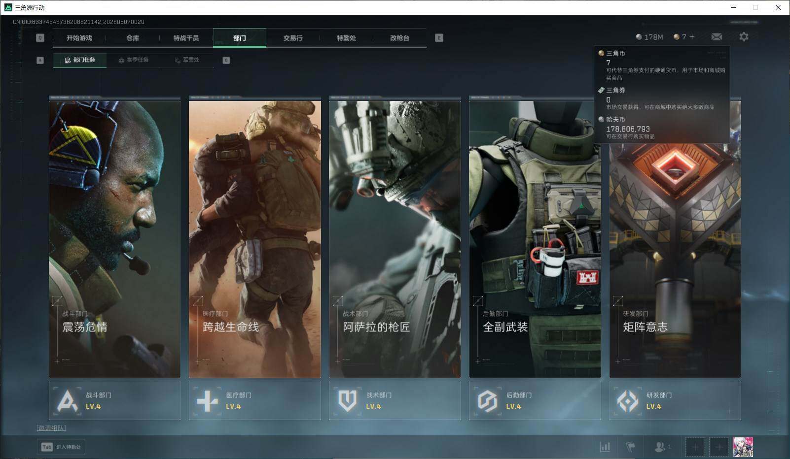The image size is (790, 459).
Task: Click the 三角币 coin counter showing 7
Action: (x=680, y=37)
